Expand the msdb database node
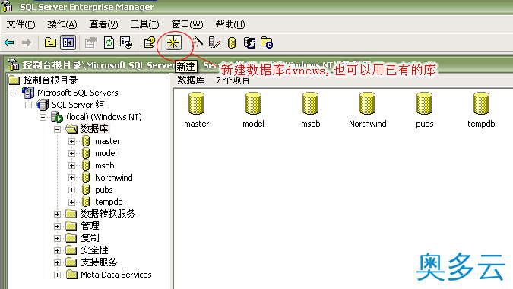 (72, 165)
